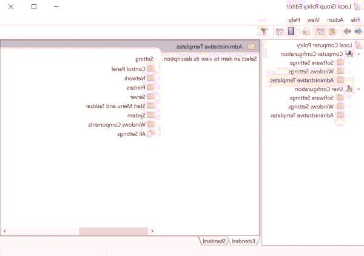364x256 pixels.
Task: Open the View menu
Action: [314, 20]
